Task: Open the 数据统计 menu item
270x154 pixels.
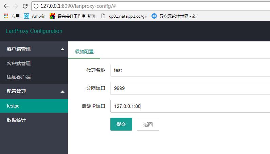Action: (x=34, y=120)
